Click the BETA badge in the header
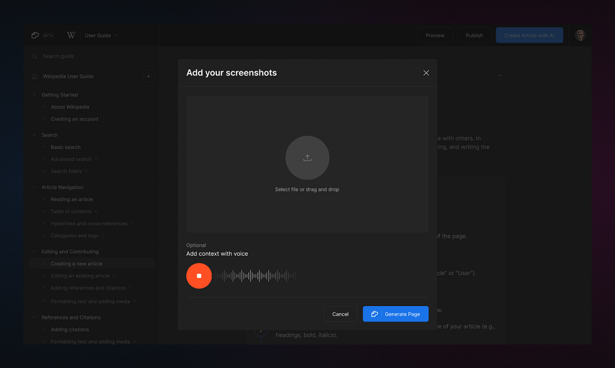 [48, 36]
